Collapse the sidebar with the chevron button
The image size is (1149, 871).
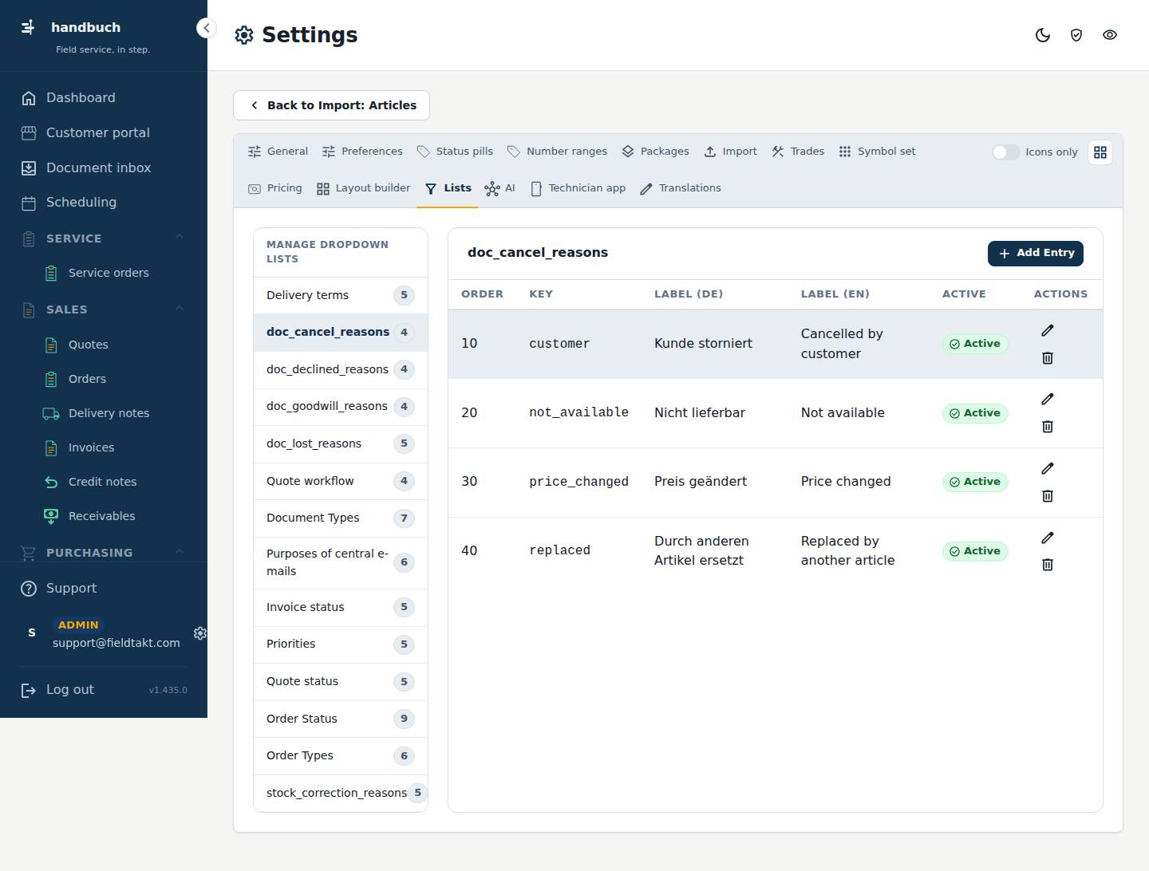[206, 28]
